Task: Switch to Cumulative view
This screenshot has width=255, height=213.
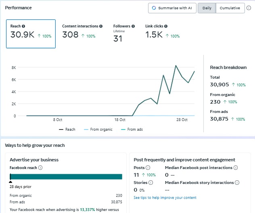Action: (230, 8)
